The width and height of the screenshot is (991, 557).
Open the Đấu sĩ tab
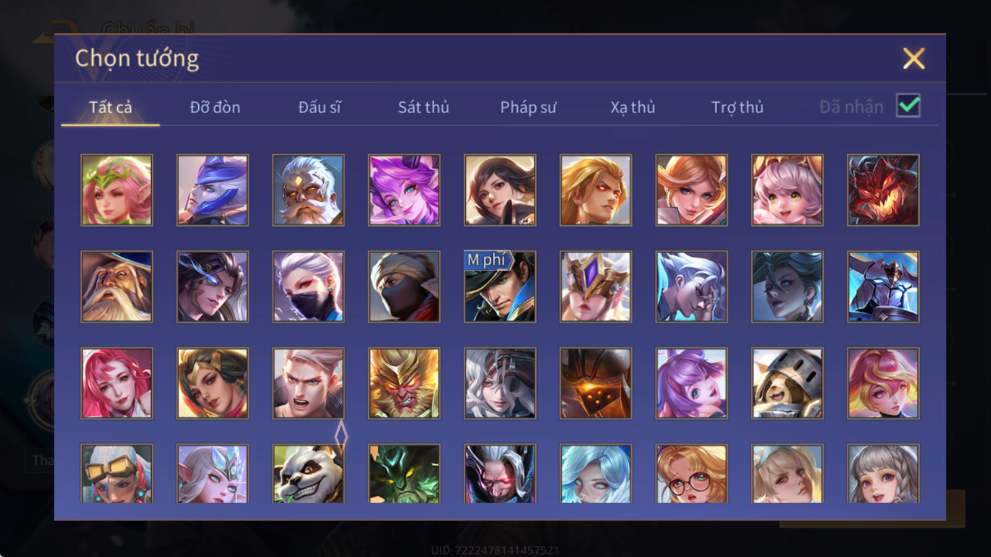(320, 107)
